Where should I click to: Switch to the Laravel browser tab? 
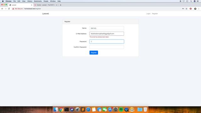point(20,5)
